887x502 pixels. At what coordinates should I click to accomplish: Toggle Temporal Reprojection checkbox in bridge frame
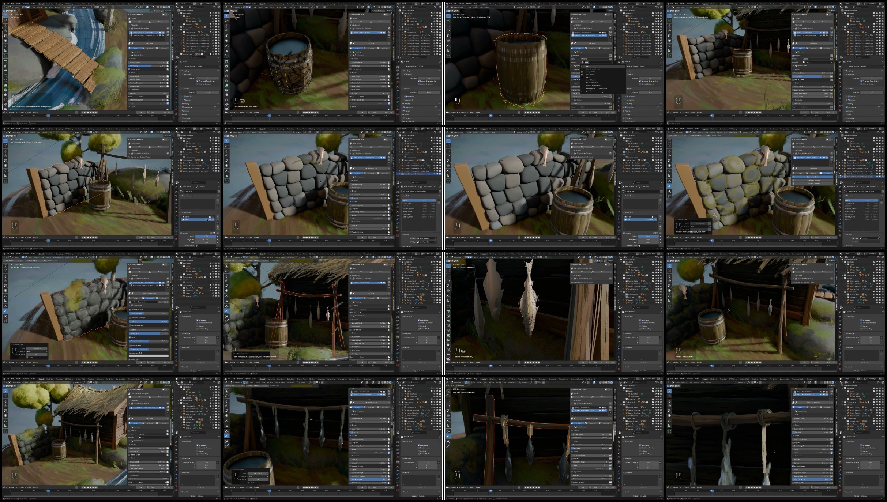(197, 81)
